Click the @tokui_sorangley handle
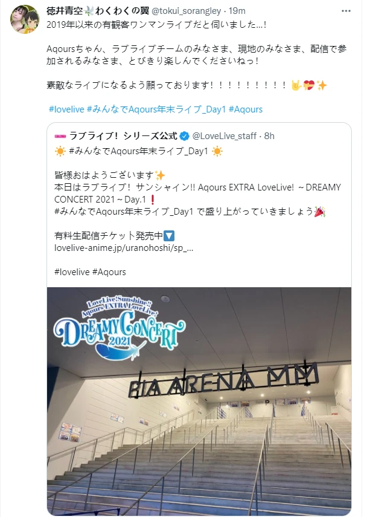 (187, 11)
